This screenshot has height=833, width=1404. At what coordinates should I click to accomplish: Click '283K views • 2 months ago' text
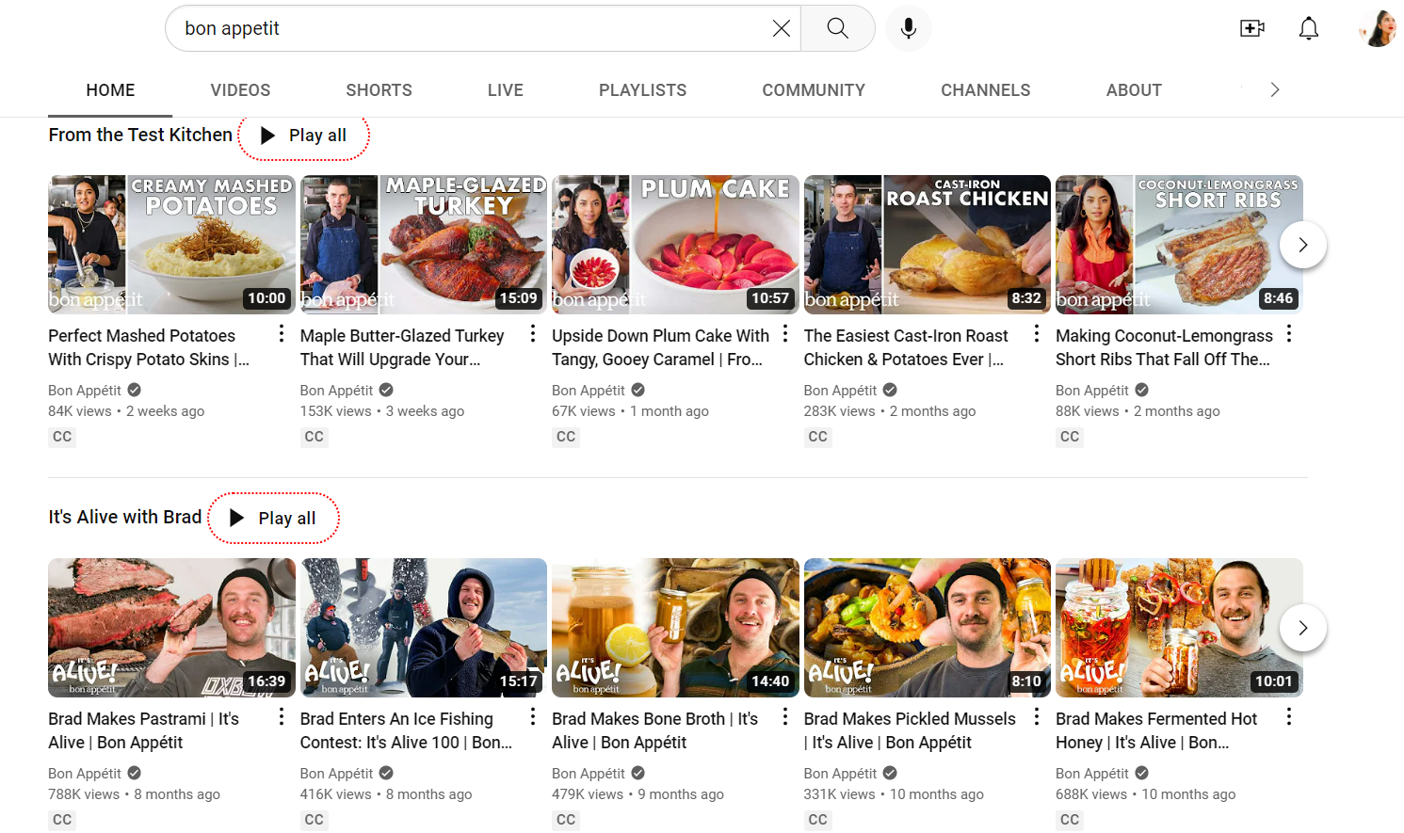(x=890, y=411)
